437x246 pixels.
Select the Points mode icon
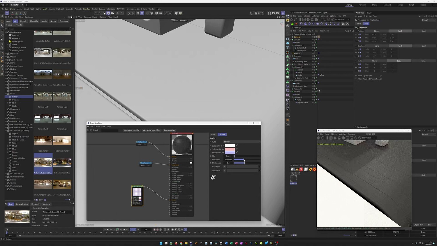coord(96,13)
